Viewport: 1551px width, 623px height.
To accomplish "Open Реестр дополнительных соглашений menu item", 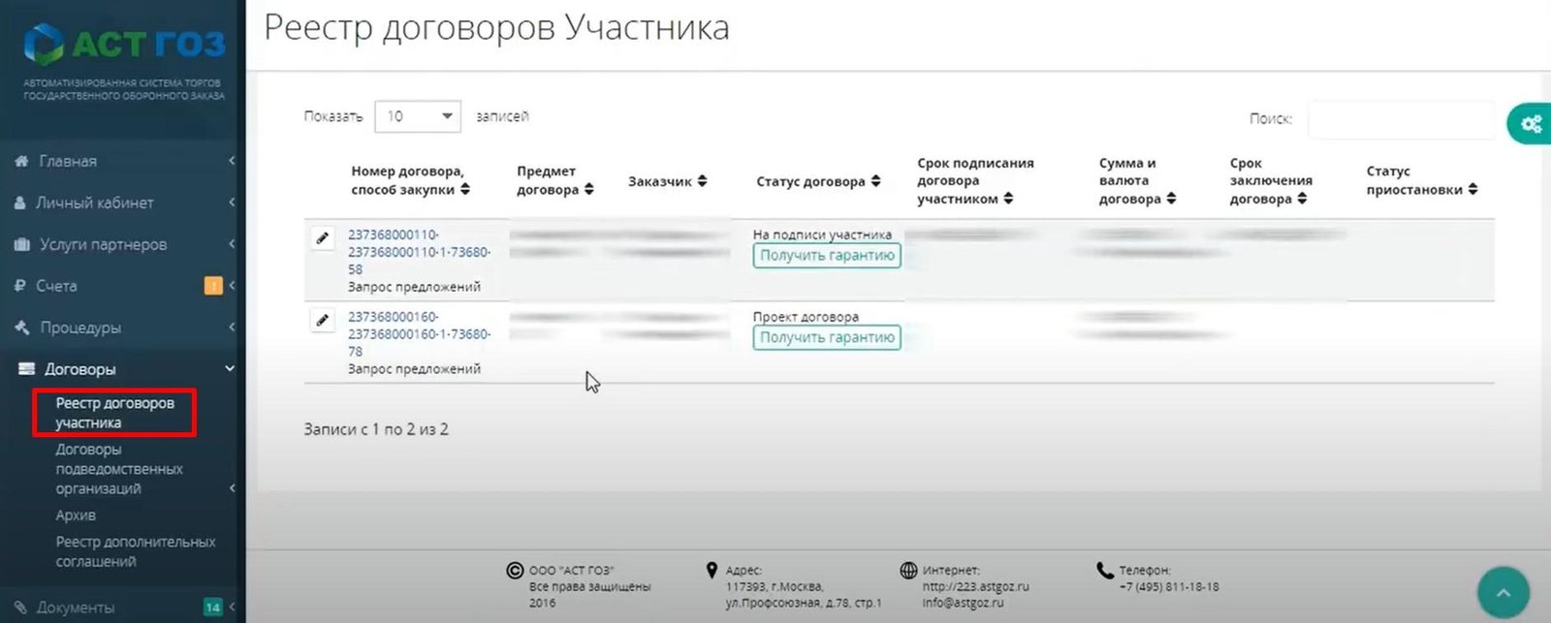I will 135,551.
